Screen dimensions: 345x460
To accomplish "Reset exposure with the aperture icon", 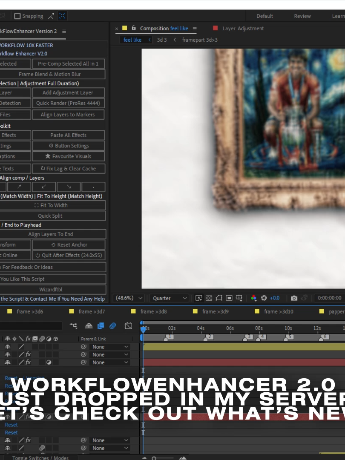I will click(264, 298).
